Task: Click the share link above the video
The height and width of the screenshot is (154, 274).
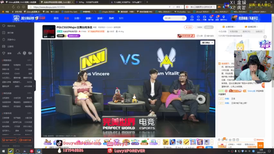Action: click(x=200, y=36)
